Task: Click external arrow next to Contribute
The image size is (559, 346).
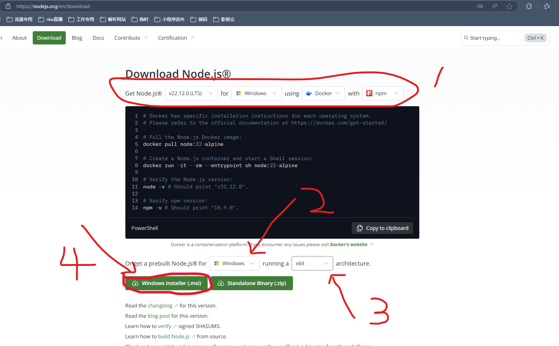Action: [x=146, y=38]
